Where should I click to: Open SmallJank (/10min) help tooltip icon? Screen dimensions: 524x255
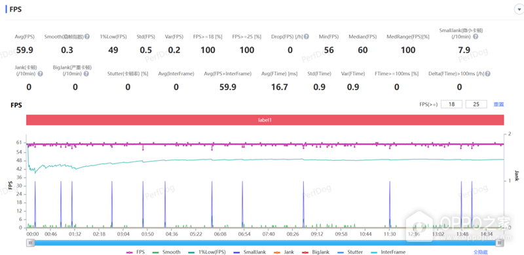pos(476,37)
